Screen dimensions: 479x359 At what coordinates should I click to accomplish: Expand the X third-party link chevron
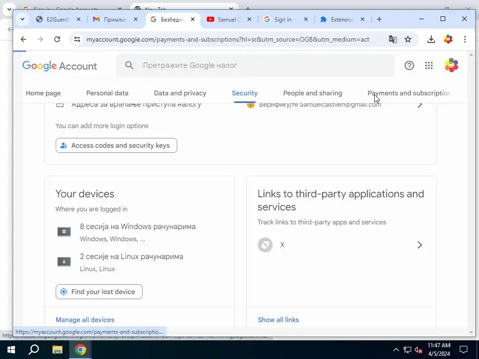coord(420,245)
